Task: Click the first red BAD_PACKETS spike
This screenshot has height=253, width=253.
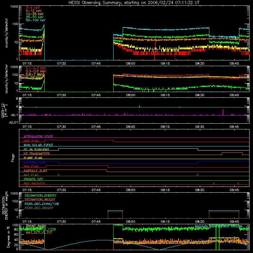Action: pyautogui.click(x=214, y=183)
